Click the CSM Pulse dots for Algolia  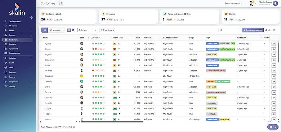98,49
